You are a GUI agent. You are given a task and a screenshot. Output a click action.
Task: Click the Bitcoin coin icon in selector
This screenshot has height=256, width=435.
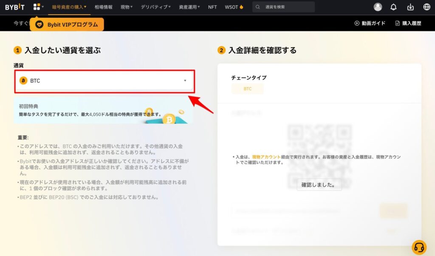pos(23,81)
